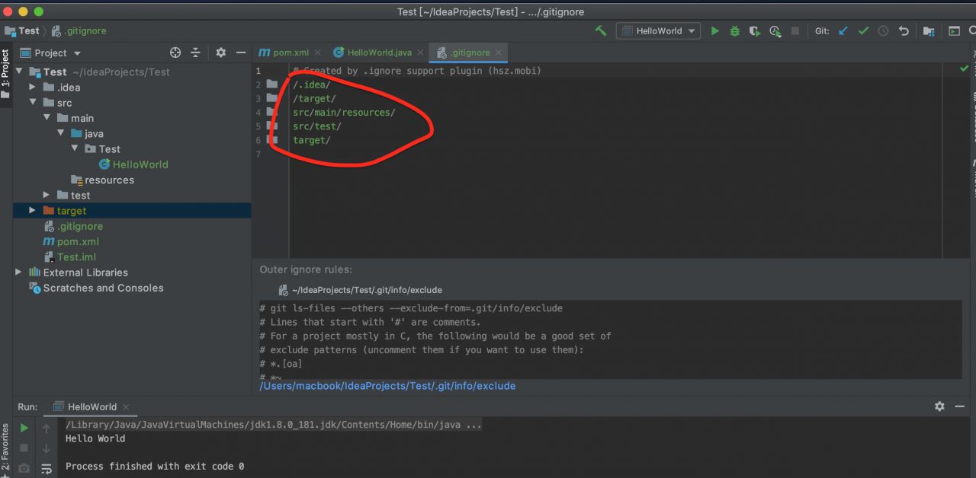This screenshot has width=976, height=478.
Task: Collapse the src folder
Action: point(32,102)
